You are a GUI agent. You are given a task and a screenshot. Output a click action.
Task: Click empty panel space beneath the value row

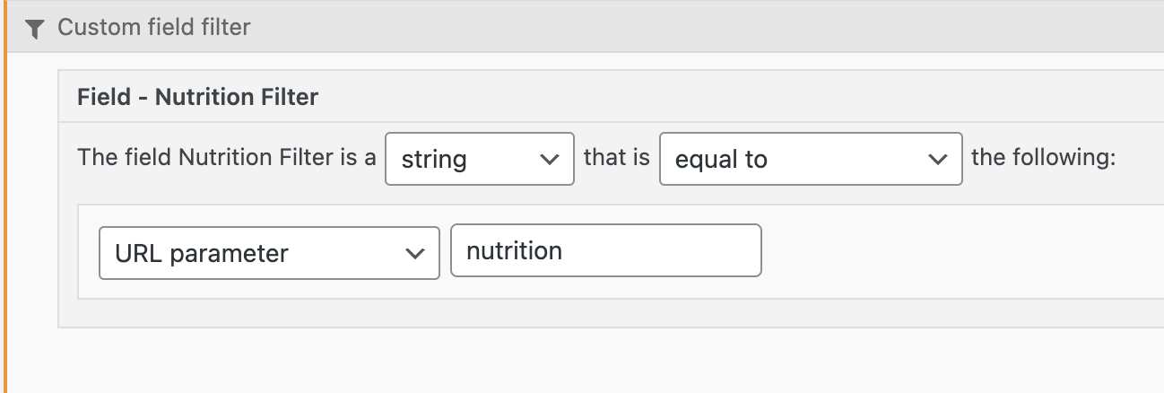point(583,312)
